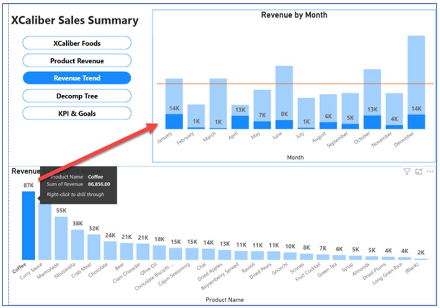Click the Scones axis label

pyautogui.click(x=297, y=268)
